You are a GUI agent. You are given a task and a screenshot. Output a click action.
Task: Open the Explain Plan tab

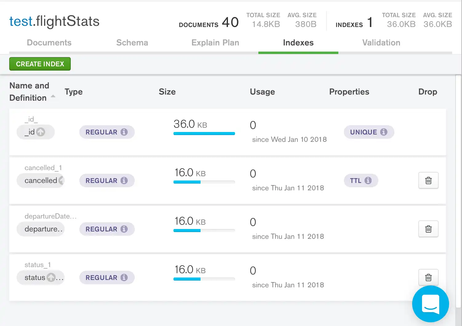[x=215, y=43]
